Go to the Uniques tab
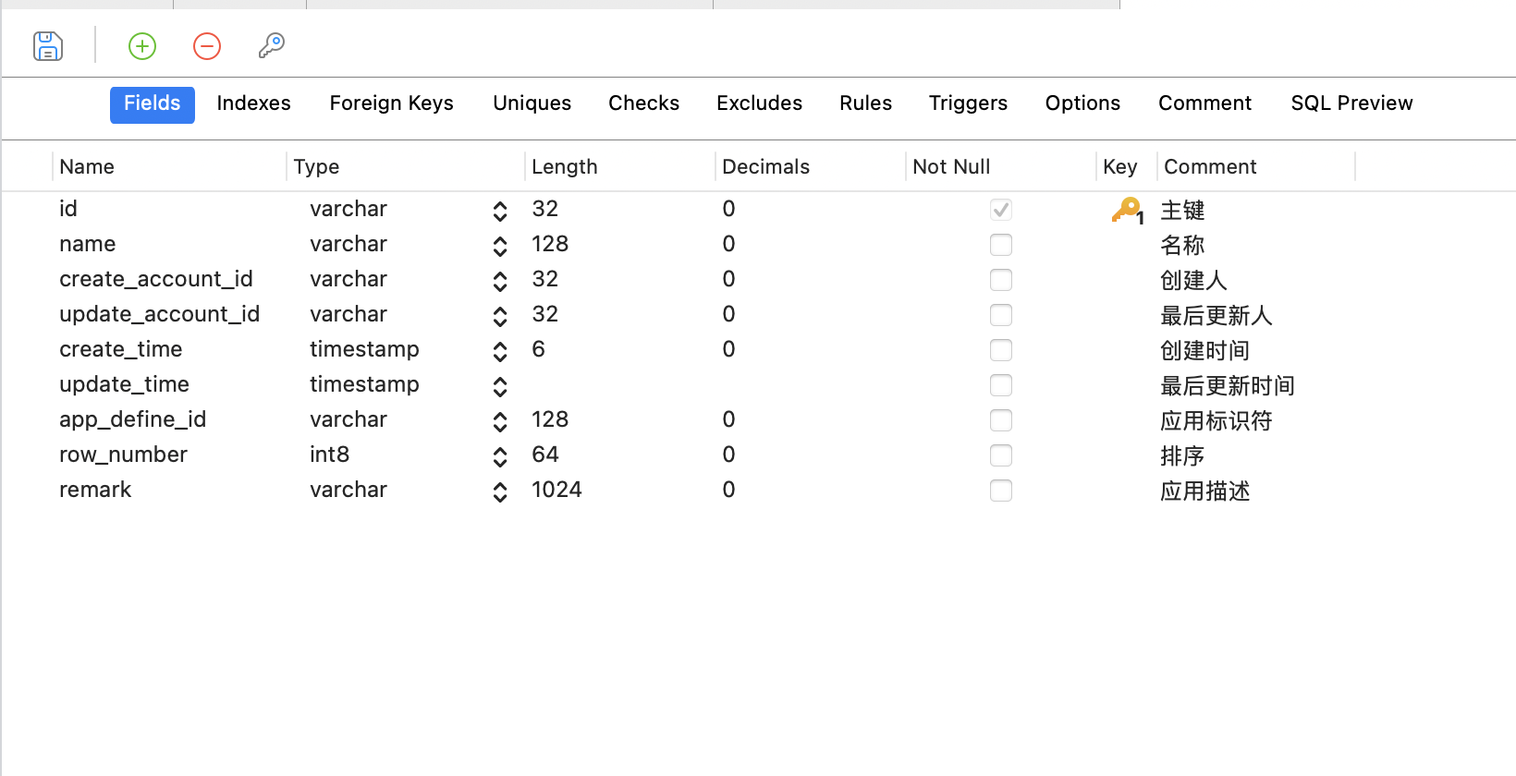This screenshot has width=1516, height=776. point(532,103)
